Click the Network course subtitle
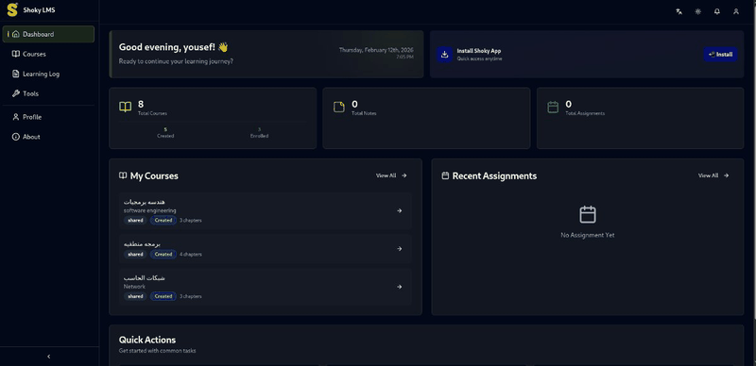The width and height of the screenshot is (756, 366). pyautogui.click(x=134, y=287)
